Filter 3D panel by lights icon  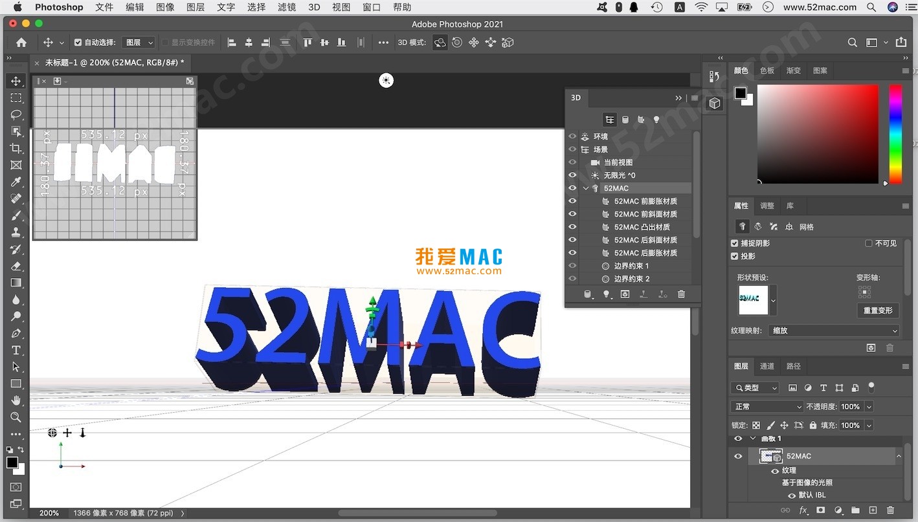point(656,120)
